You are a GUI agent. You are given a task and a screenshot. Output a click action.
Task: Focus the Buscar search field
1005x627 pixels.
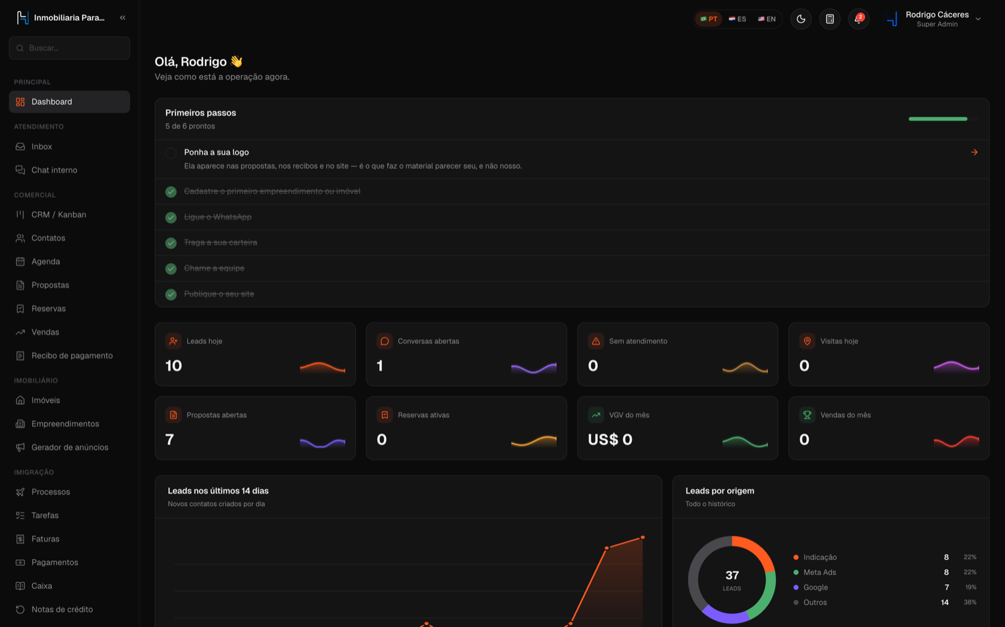70,48
